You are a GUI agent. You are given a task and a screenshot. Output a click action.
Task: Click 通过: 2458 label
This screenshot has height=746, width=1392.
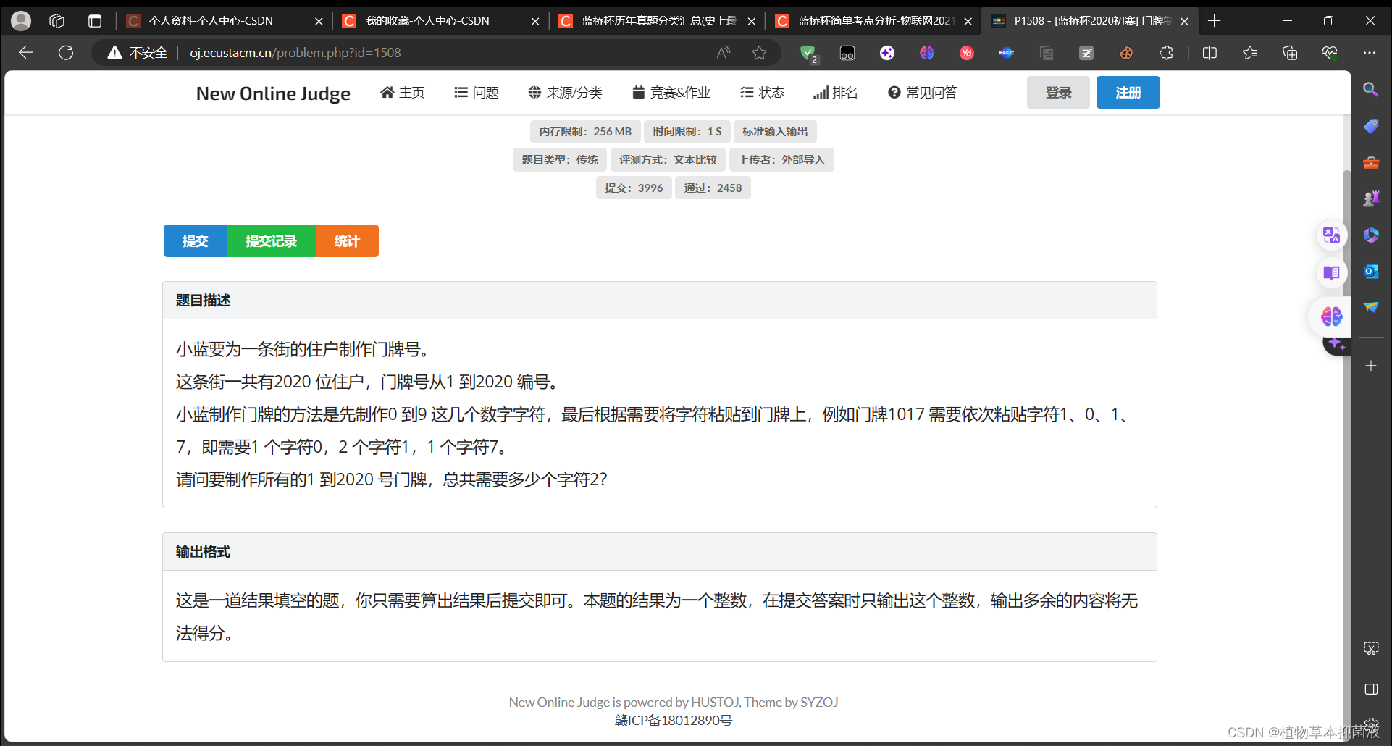click(713, 188)
